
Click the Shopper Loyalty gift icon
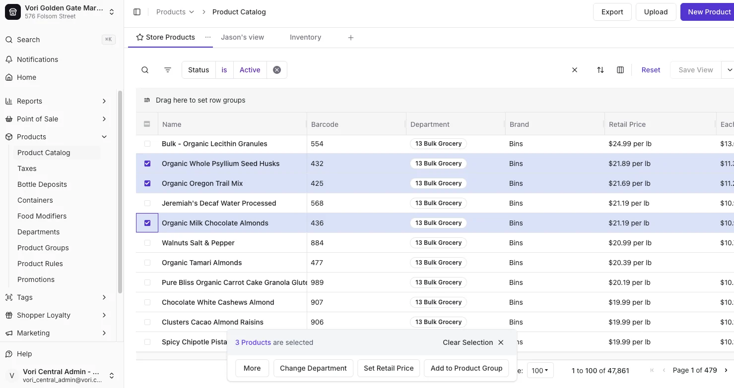click(x=9, y=315)
